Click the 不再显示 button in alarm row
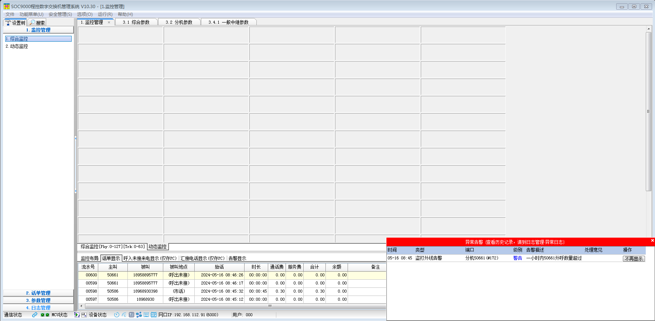655x321 pixels. click(x=634, y=259)
